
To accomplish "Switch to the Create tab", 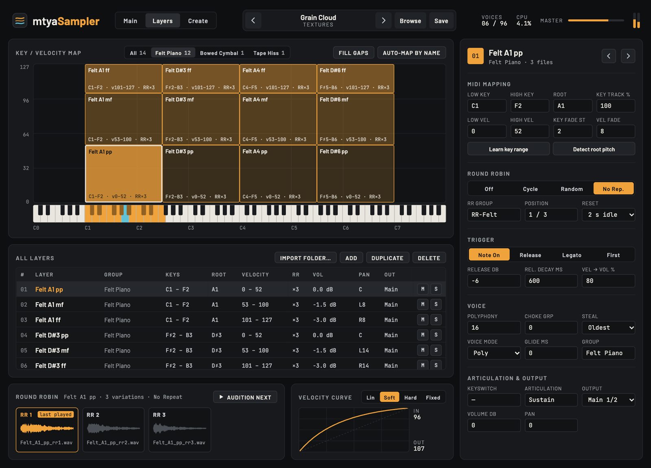I will pyautogui.click(x=198, y=21).
